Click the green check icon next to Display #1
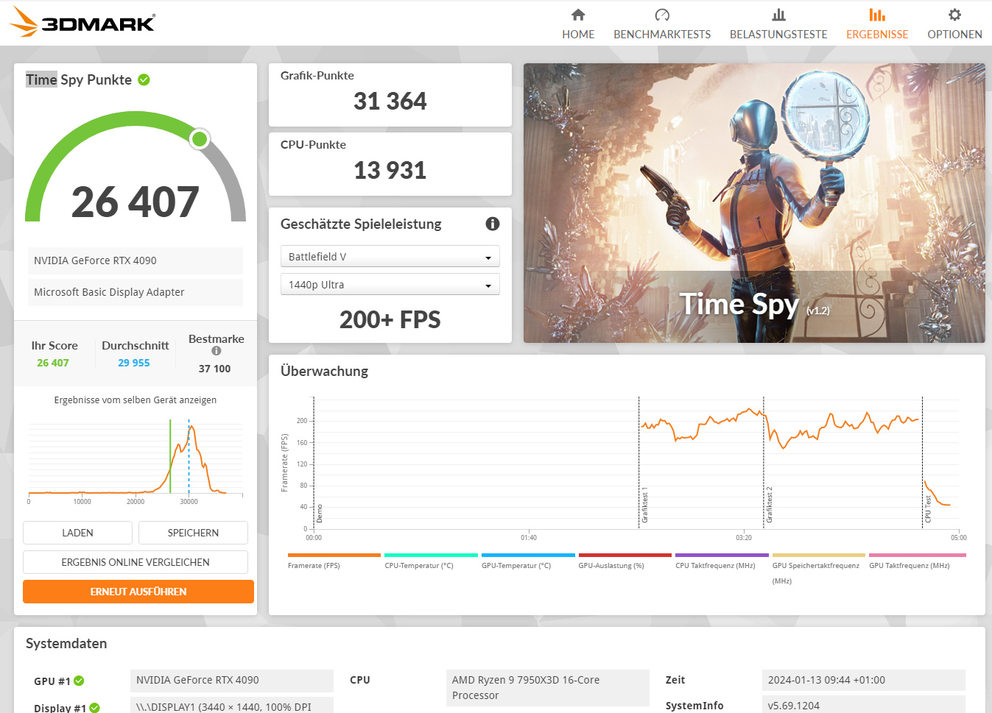 pyautogui.click(x=94, y=708)
